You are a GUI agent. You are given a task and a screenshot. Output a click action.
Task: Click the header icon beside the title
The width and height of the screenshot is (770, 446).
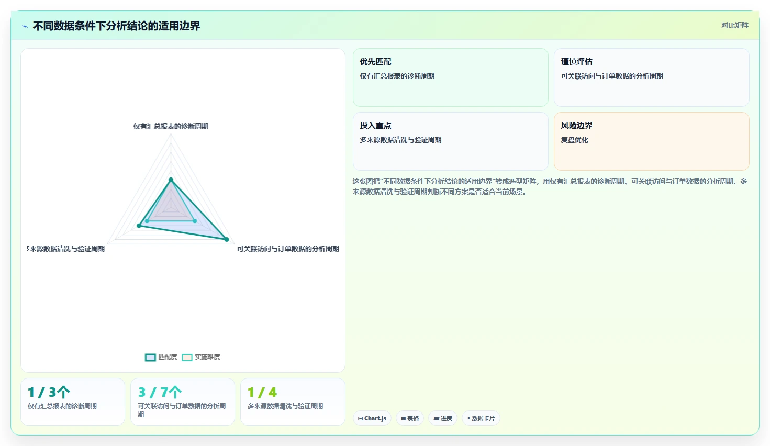(x=25, y=26)
